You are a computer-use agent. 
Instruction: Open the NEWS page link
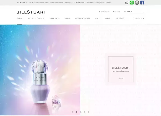(x=67, y=19)
